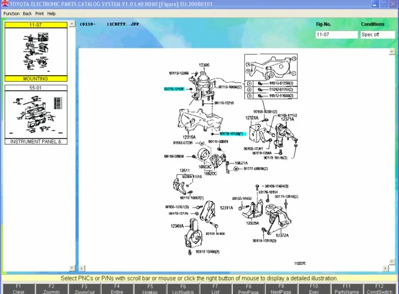
Task: Open the Back menu
Action: (x=27, y=14)
